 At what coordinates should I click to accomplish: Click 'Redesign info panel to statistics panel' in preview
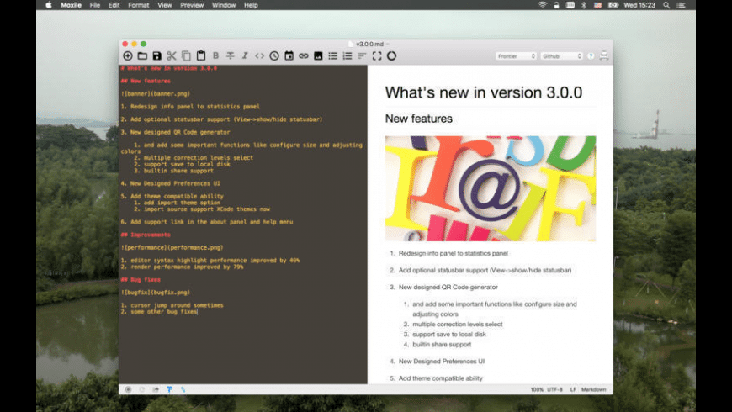click(454, 253)
